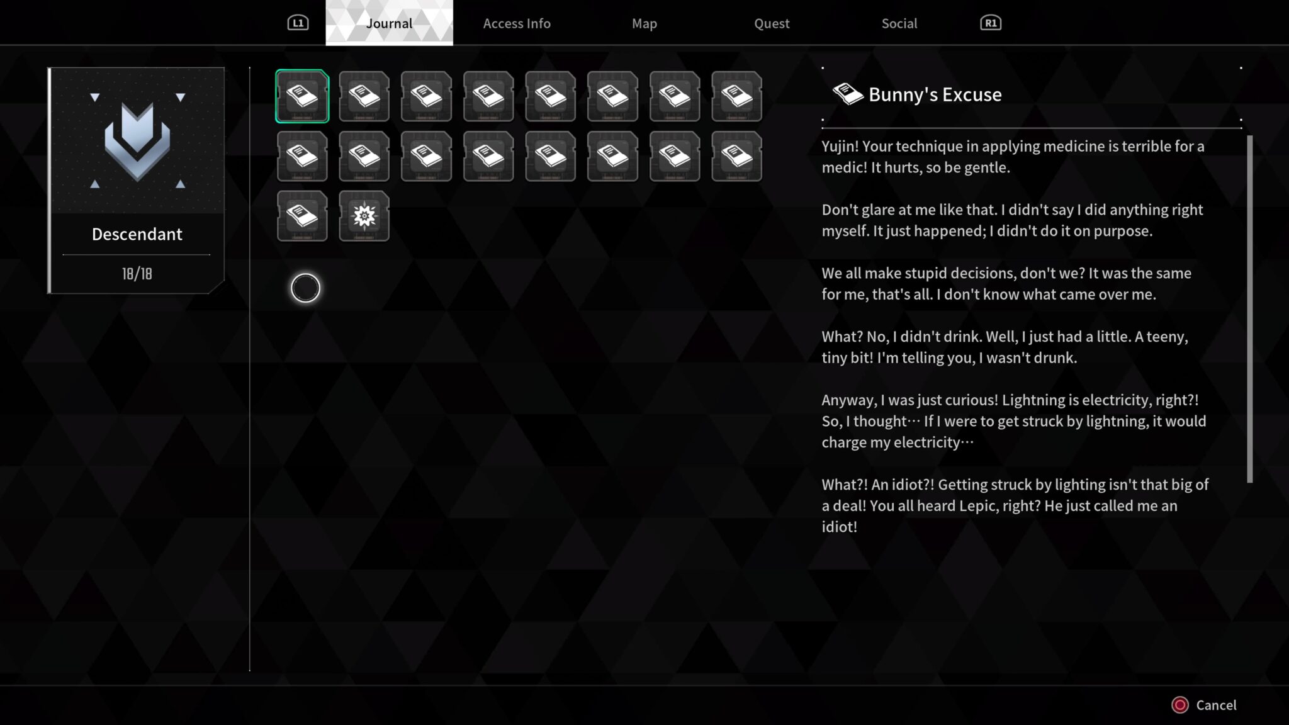Go to the Quest tab
Screen dimensions: 1289x725
(772, 23)
